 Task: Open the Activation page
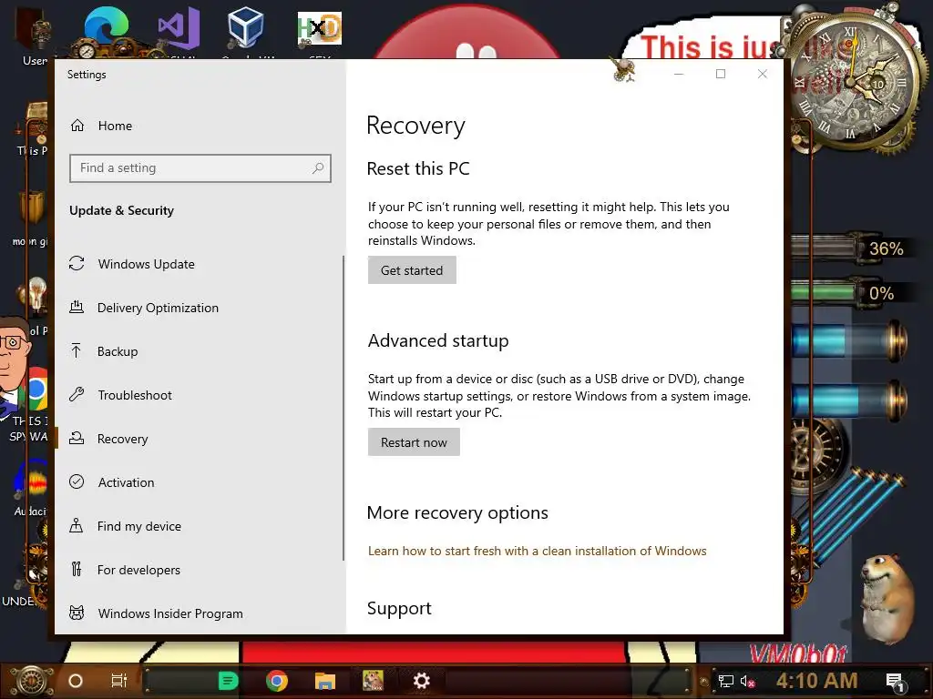click(126, 482)
